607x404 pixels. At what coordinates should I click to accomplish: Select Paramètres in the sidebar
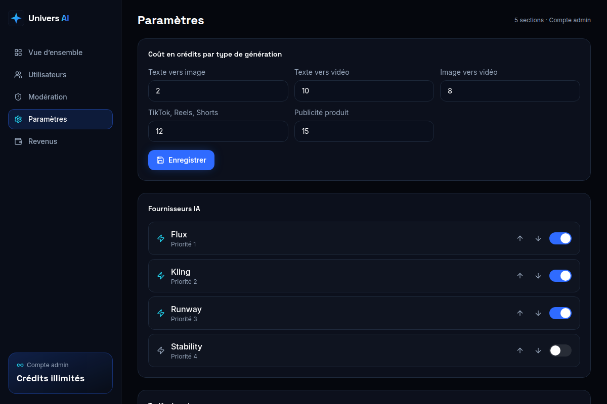pos(60,119)
